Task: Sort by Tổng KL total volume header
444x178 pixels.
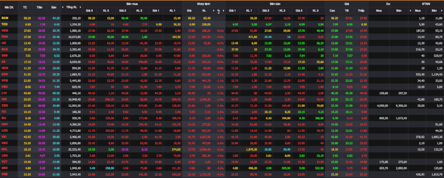Action: (x=72, y=7)
